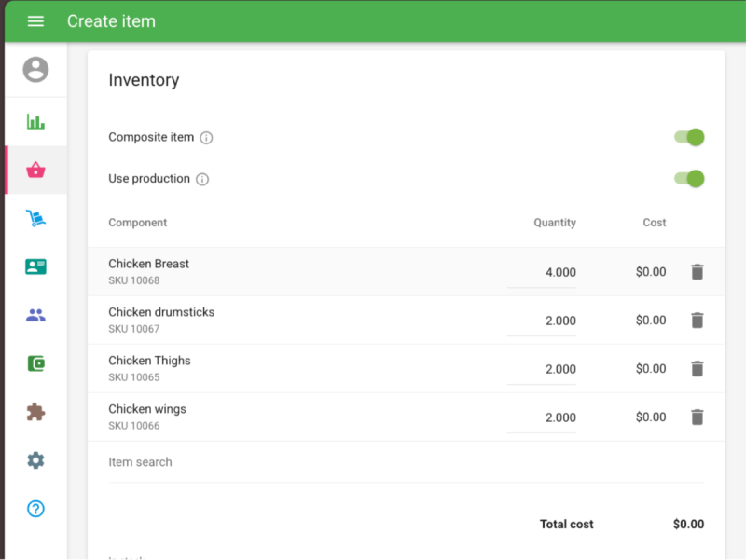Remove Chicken drumsticks using trash icon

tap(697, 321)
